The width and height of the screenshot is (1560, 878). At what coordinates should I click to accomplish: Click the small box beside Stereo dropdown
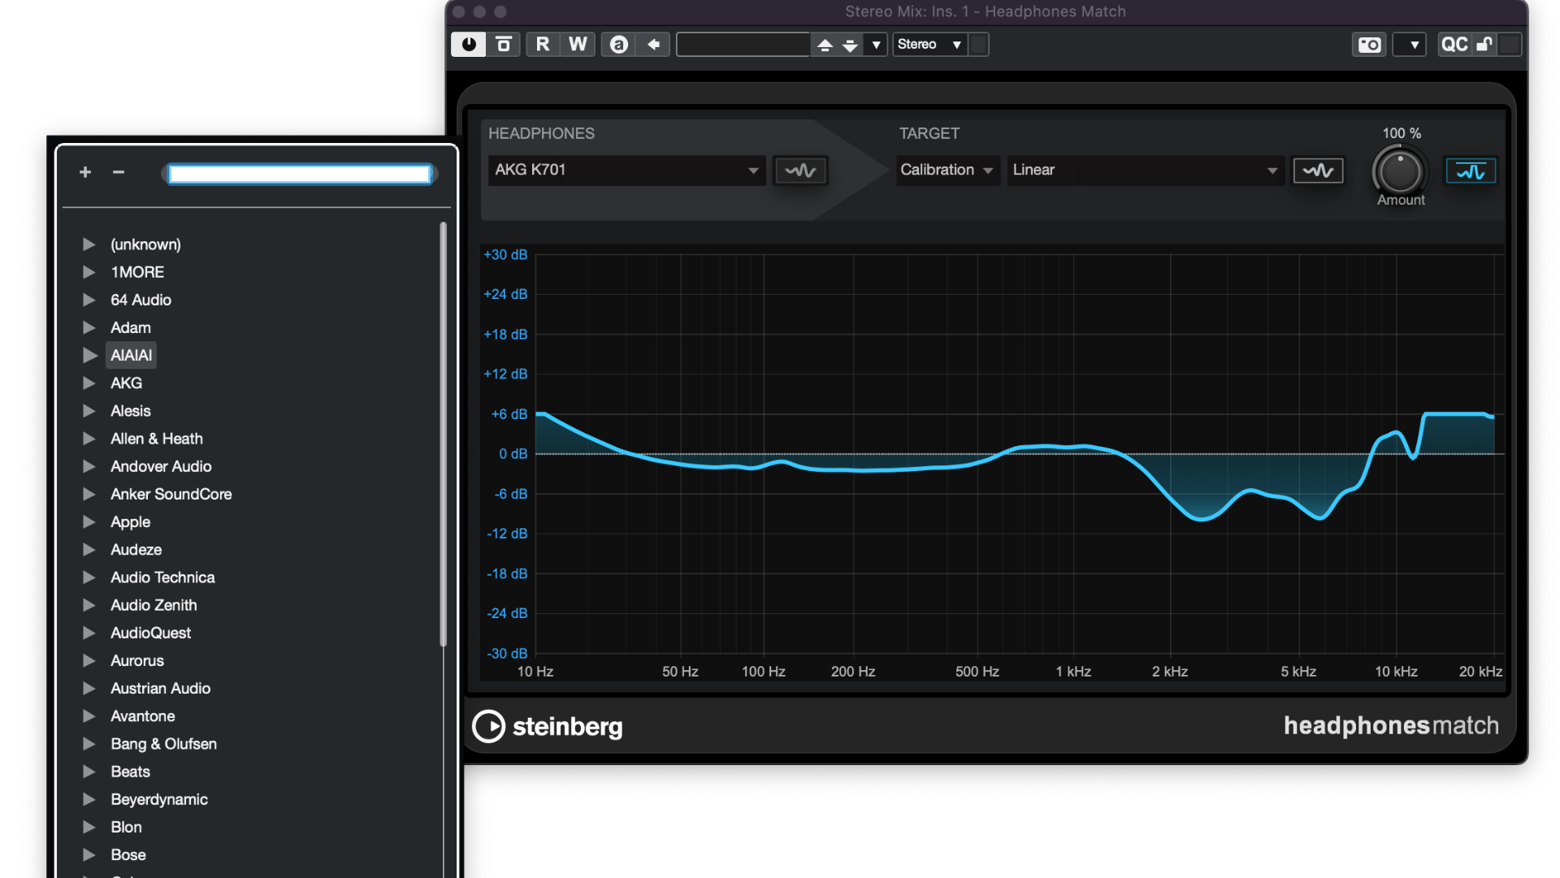pyautogui.click(x=979, y=45)
